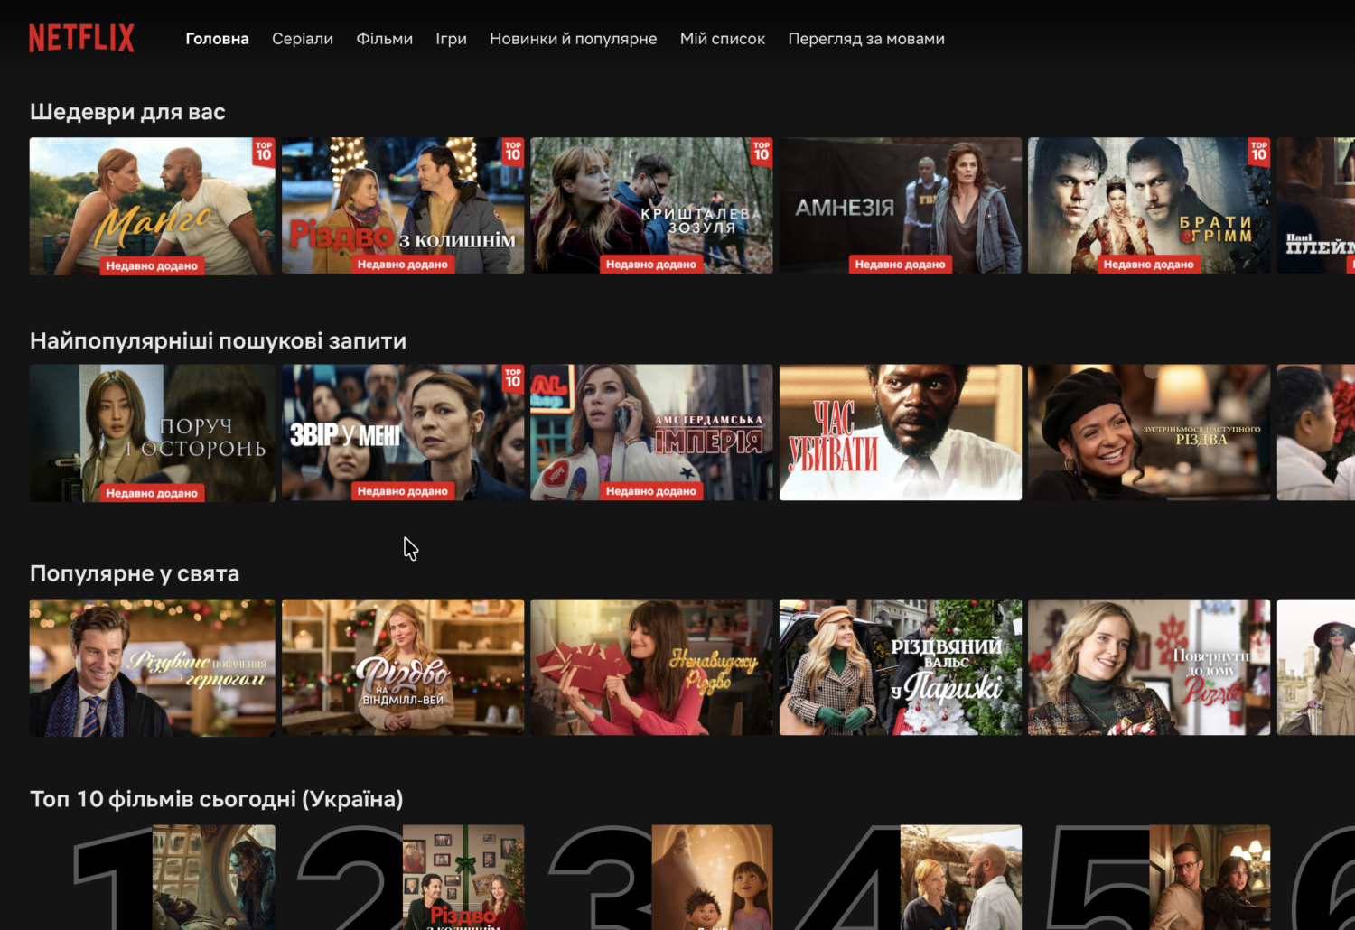Open the Фільми section
Viewport: 1355px width, 930px height.
384,39
